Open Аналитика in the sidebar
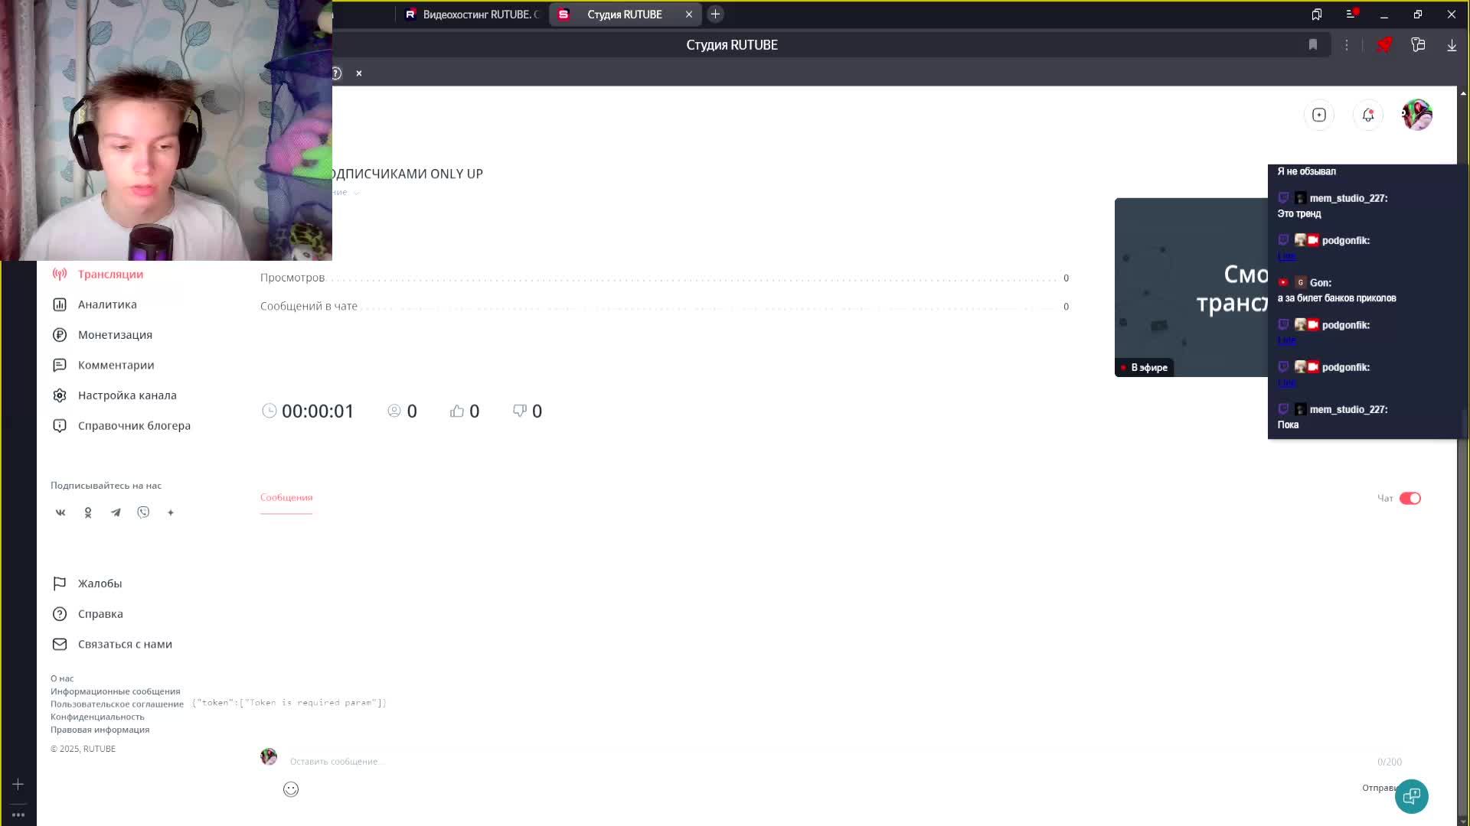Image resolution: width=1470 pixels, height=826 pixels. pos(107,304)
